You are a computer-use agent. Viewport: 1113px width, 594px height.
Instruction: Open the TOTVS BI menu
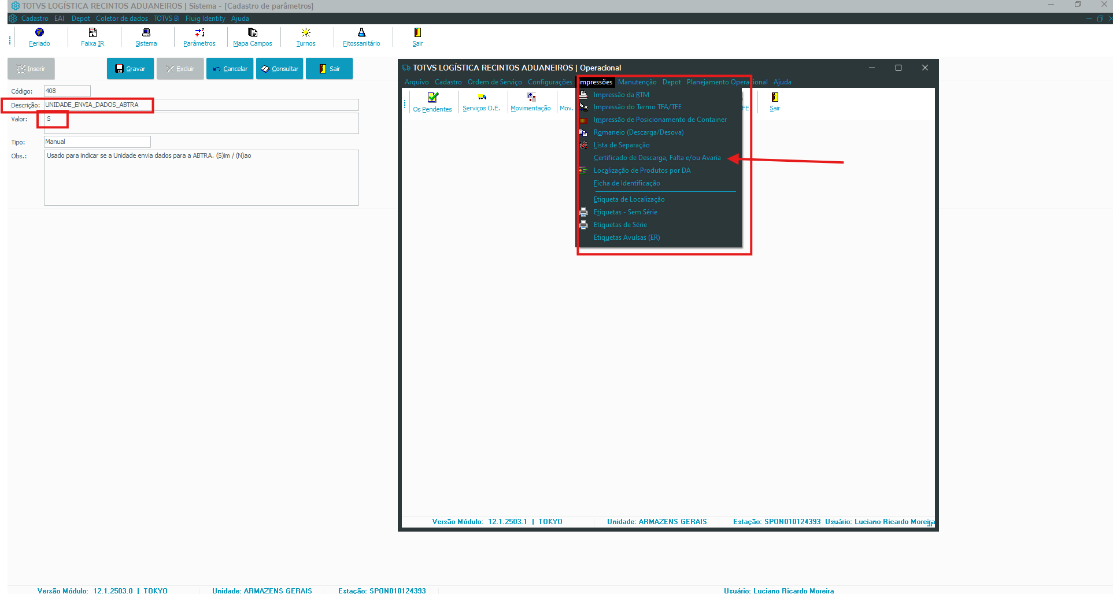point(167,18)
